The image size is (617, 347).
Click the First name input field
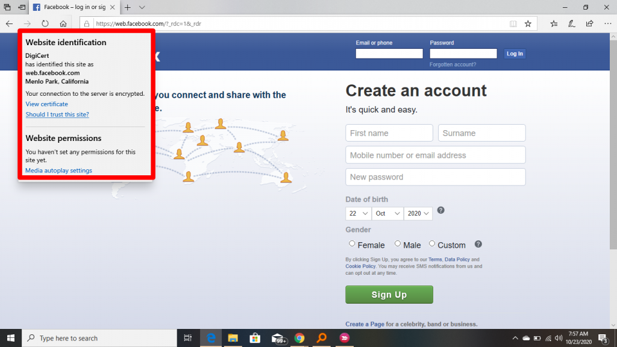(x=389, y=133)
